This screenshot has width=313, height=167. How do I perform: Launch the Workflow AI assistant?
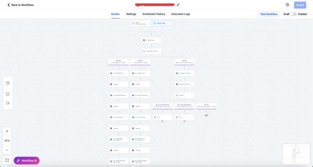[27, 161]
